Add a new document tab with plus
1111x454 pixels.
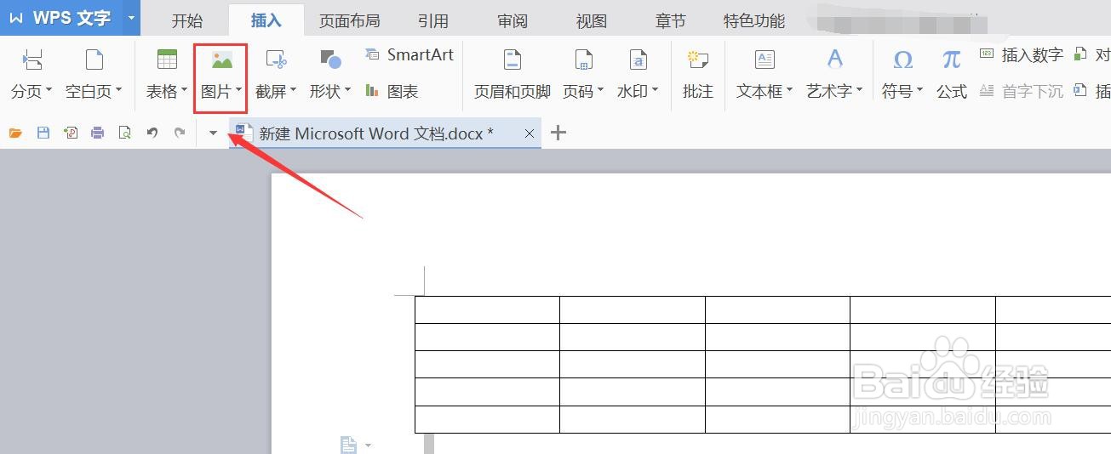point(558,133)
